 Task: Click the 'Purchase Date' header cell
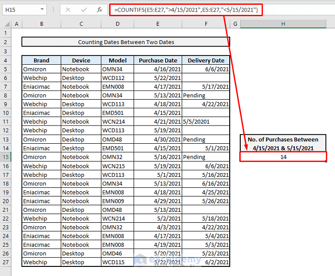(158, 60)
